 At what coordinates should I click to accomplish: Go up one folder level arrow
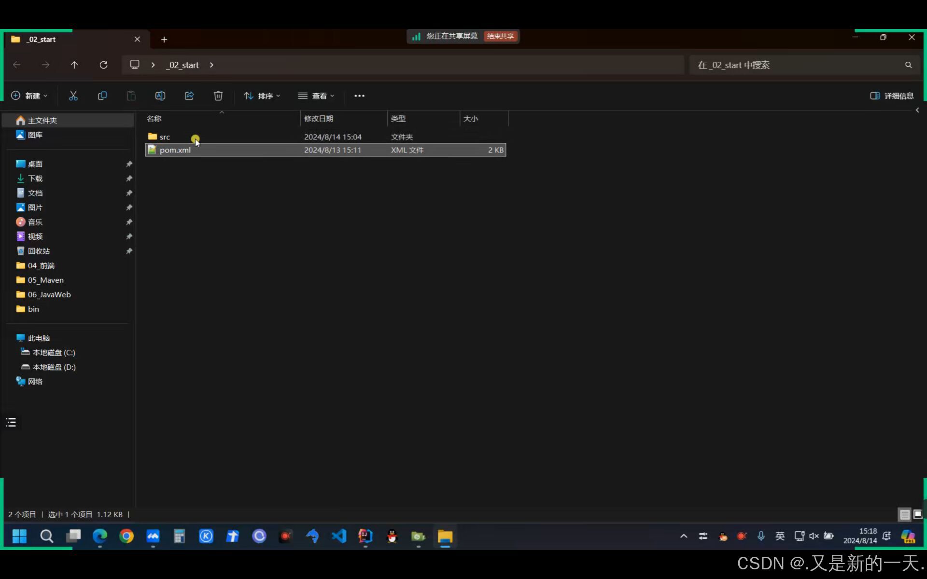(74, 65)
